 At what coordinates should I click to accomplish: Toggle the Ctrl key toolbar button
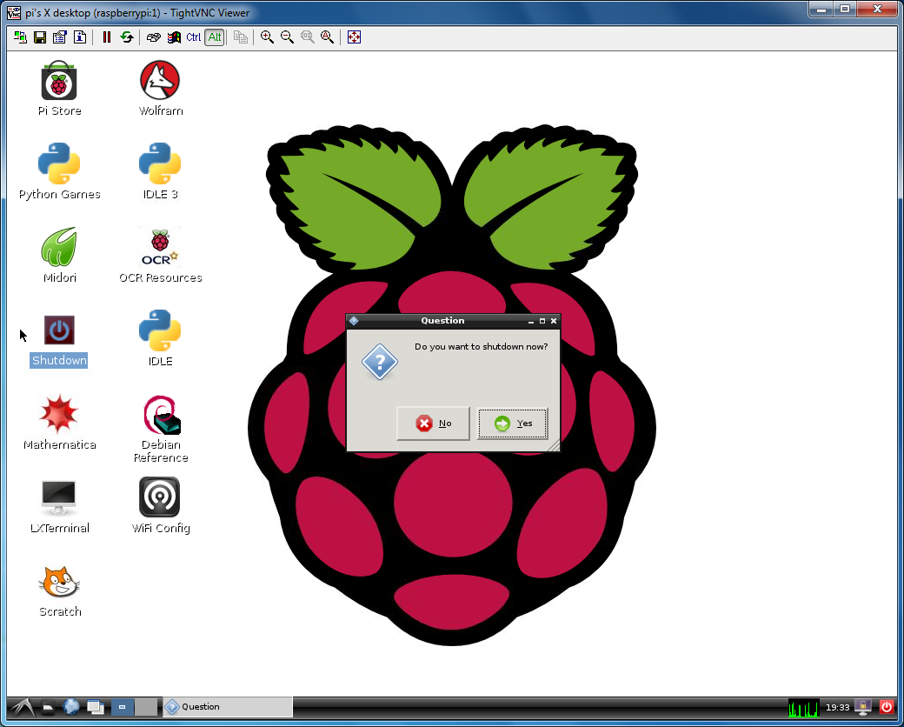point(194,37)
